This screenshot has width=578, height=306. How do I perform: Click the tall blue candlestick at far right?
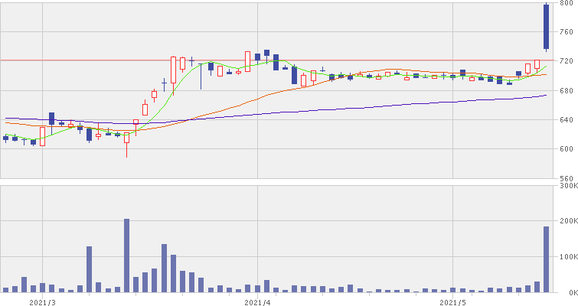[x=547, y=27]
